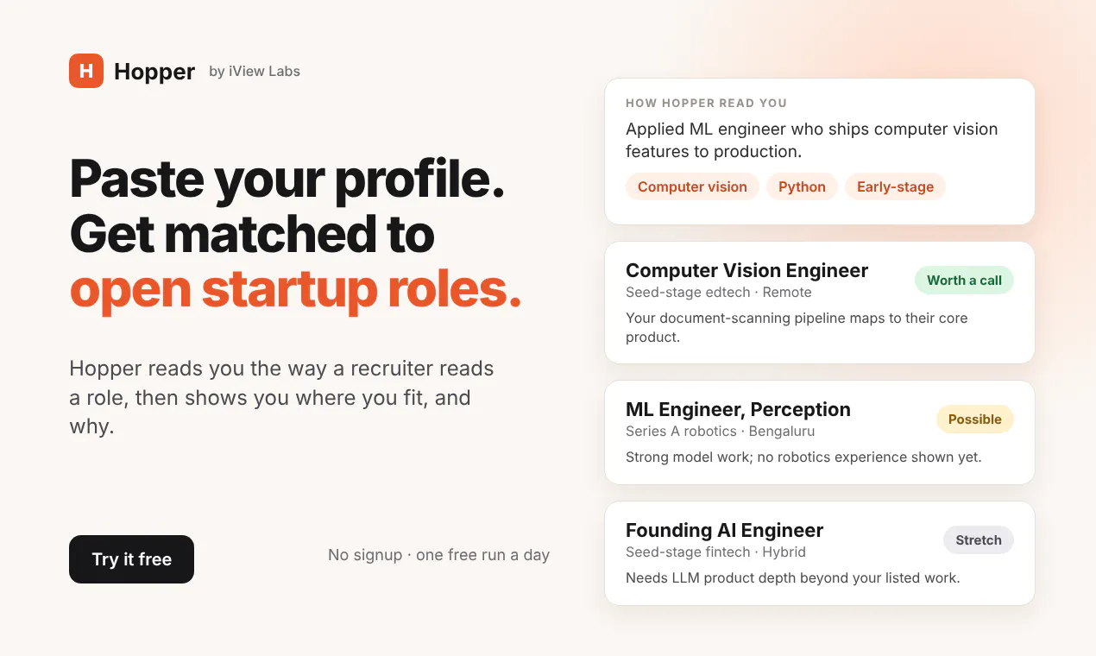This screenshot has height=656, width=1096.
Task: Open the Computer Vision Engineer role title
Action: (746, 270)
